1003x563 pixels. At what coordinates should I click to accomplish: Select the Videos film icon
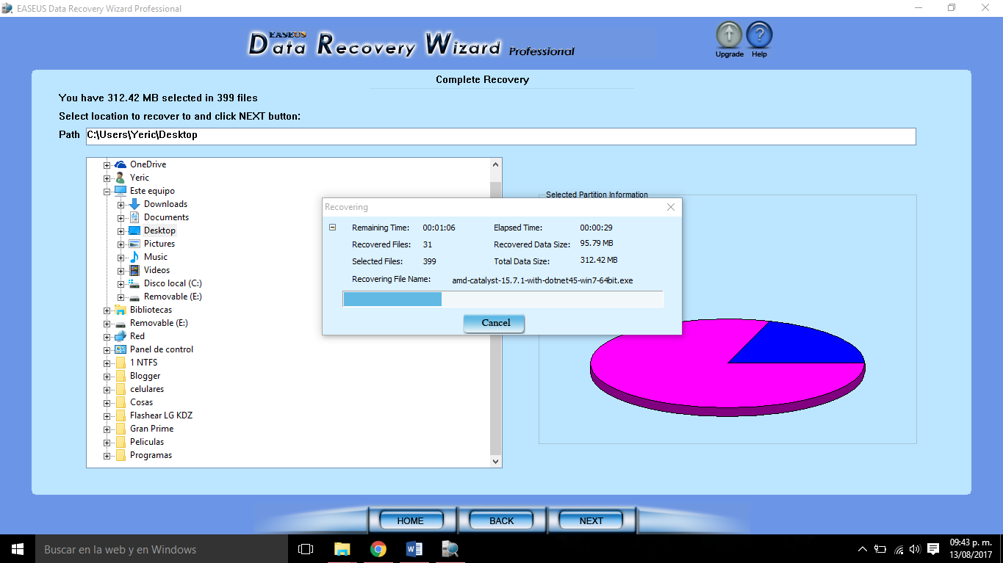(134, 270)
